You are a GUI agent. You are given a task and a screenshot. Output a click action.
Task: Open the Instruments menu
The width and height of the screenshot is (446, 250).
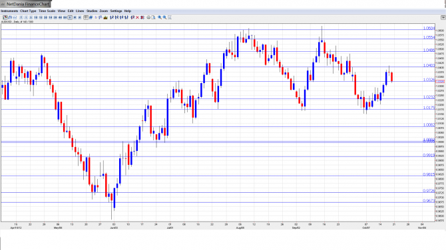click(x=9, y=11)
